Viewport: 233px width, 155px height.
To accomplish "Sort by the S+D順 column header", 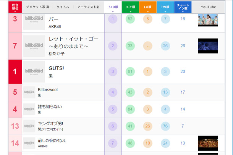I will pyautogui.click(x=113, y=7).
